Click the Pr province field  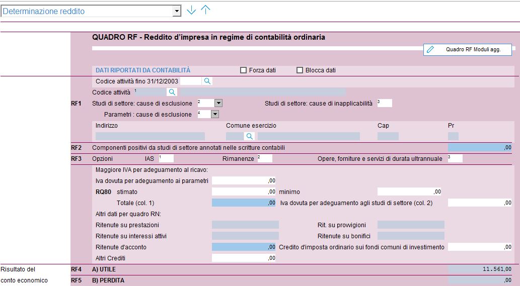453,136
